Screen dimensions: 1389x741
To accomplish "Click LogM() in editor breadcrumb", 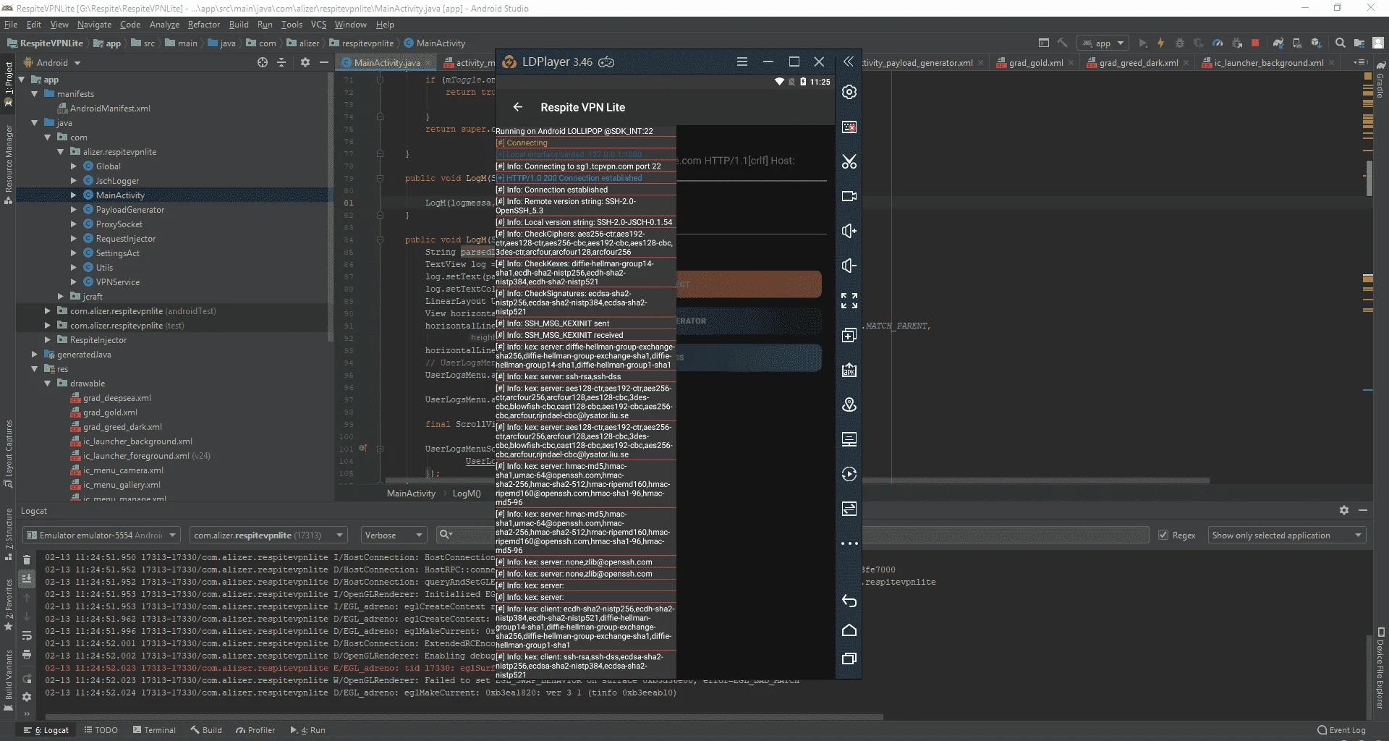I will [x=467, y=494].
